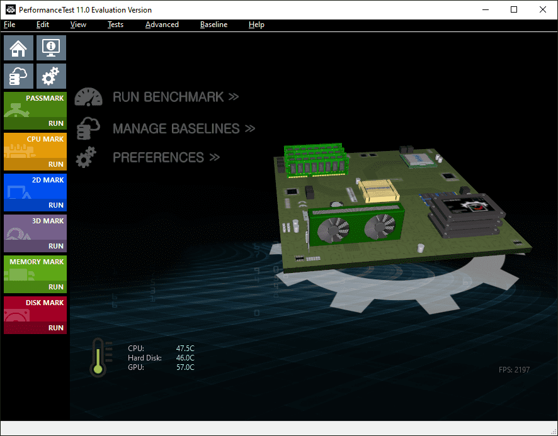
Task: Click the "CPU:" temperature label
Action: coord(136,349)
